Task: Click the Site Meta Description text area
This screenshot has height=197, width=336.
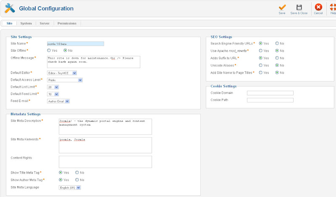Action: (105, 127)
